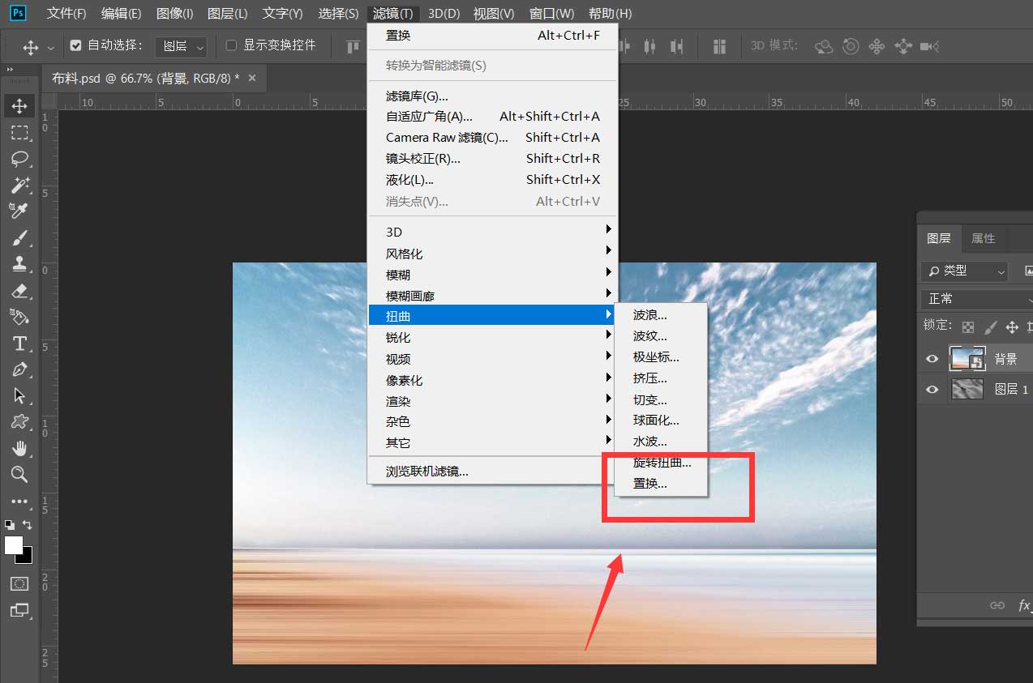Viewport: 1033px width, 683px height.
Task: Click the foreground color swatch
Action: [13, 545]
